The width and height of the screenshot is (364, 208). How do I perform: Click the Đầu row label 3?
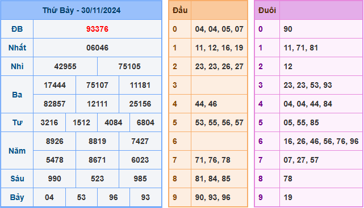tap(175, 85)
